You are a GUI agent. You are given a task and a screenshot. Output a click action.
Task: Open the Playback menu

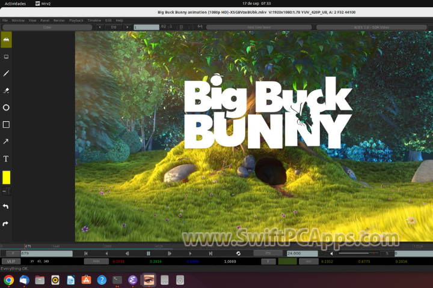[x=76, y=20]
